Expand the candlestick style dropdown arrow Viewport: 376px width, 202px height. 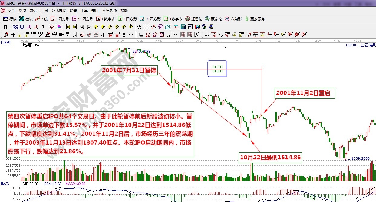point(47,27)
